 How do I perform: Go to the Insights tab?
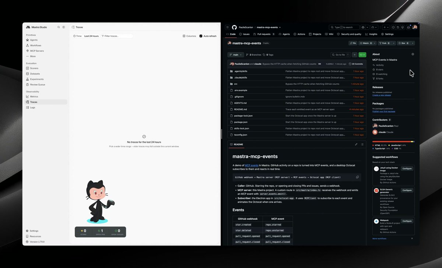(371, 34)
